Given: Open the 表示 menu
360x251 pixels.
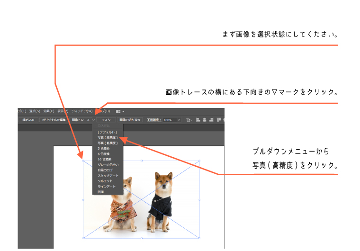Looking at the screenshot, I should 63,111.
